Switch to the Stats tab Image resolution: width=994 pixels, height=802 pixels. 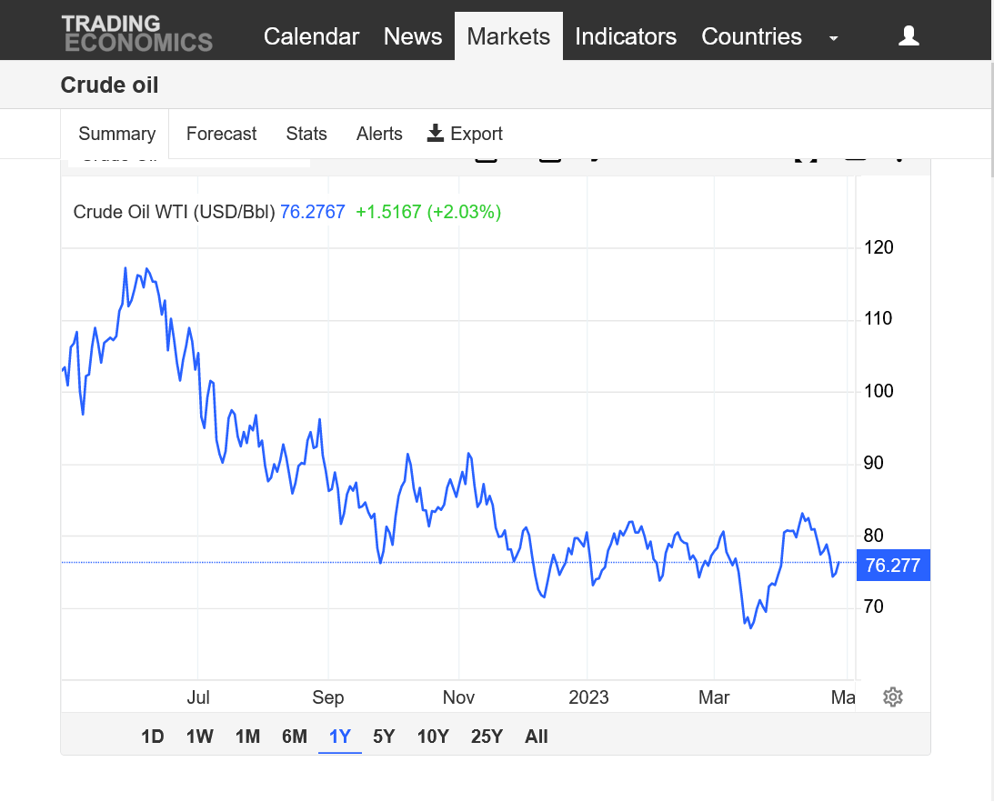306,134
